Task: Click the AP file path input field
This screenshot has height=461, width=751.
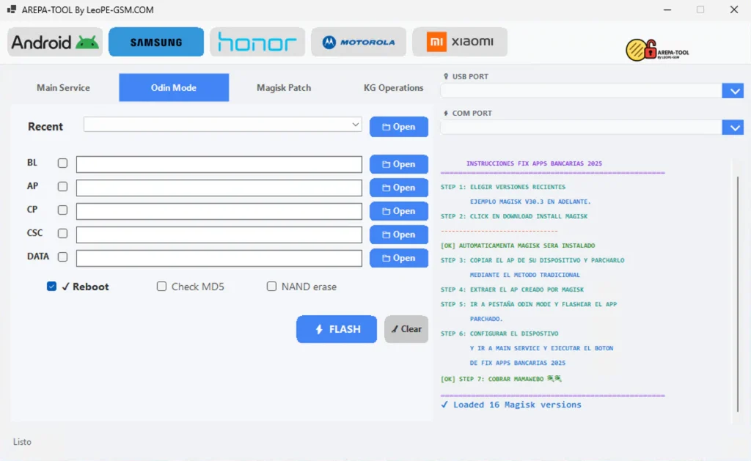Action: 219,188
